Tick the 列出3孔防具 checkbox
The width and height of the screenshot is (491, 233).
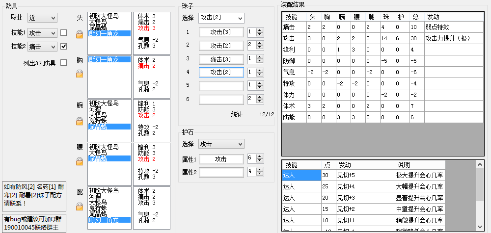[63, 63]
